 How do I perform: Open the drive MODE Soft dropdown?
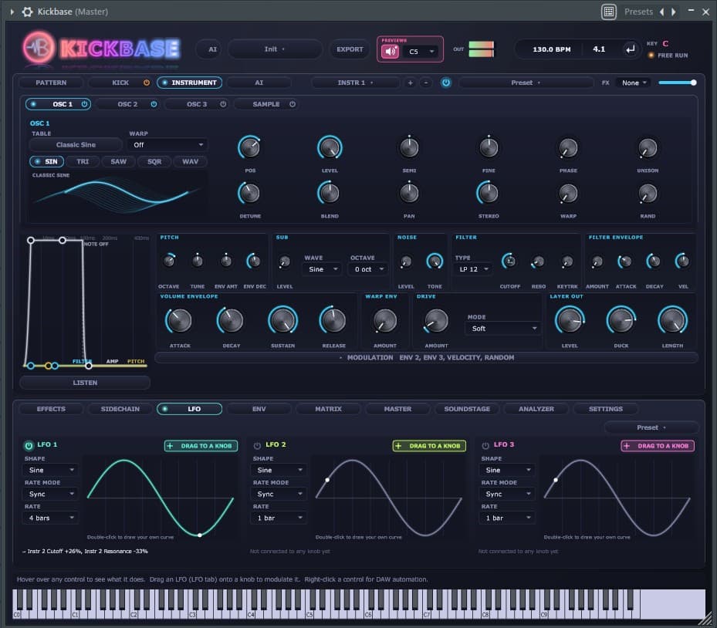(x=503, y=329)
